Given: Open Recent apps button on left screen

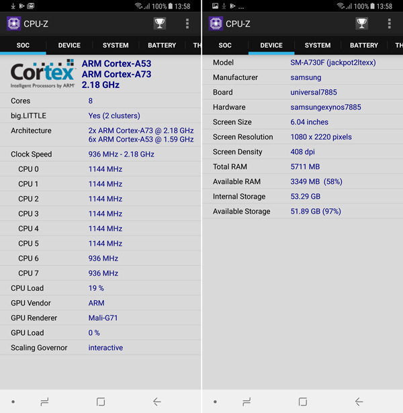Looking at the screenshot, I should (44, 402).
